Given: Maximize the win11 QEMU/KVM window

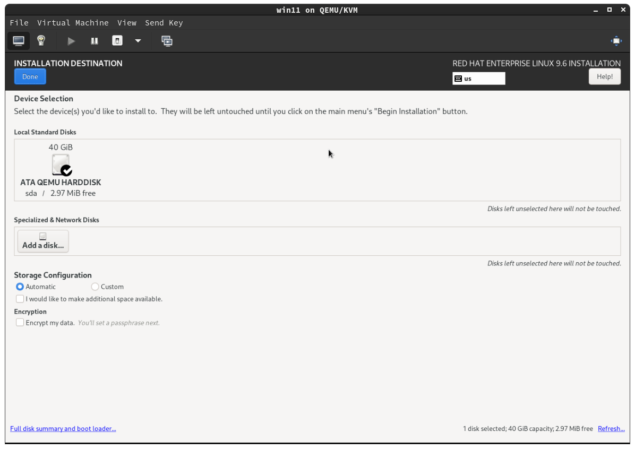Looking at the screenshot, I should 609,10.
